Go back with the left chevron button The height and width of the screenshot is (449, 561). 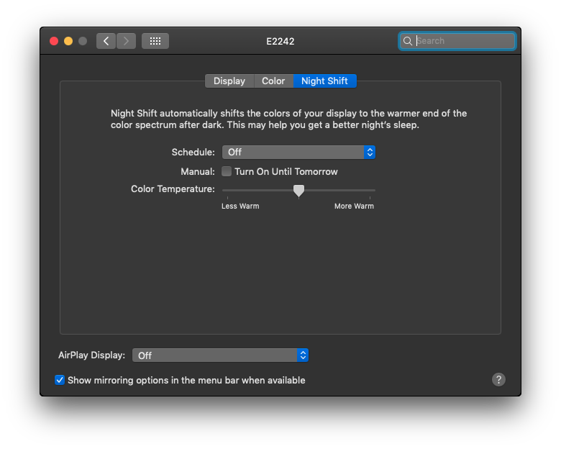point(106,41)
